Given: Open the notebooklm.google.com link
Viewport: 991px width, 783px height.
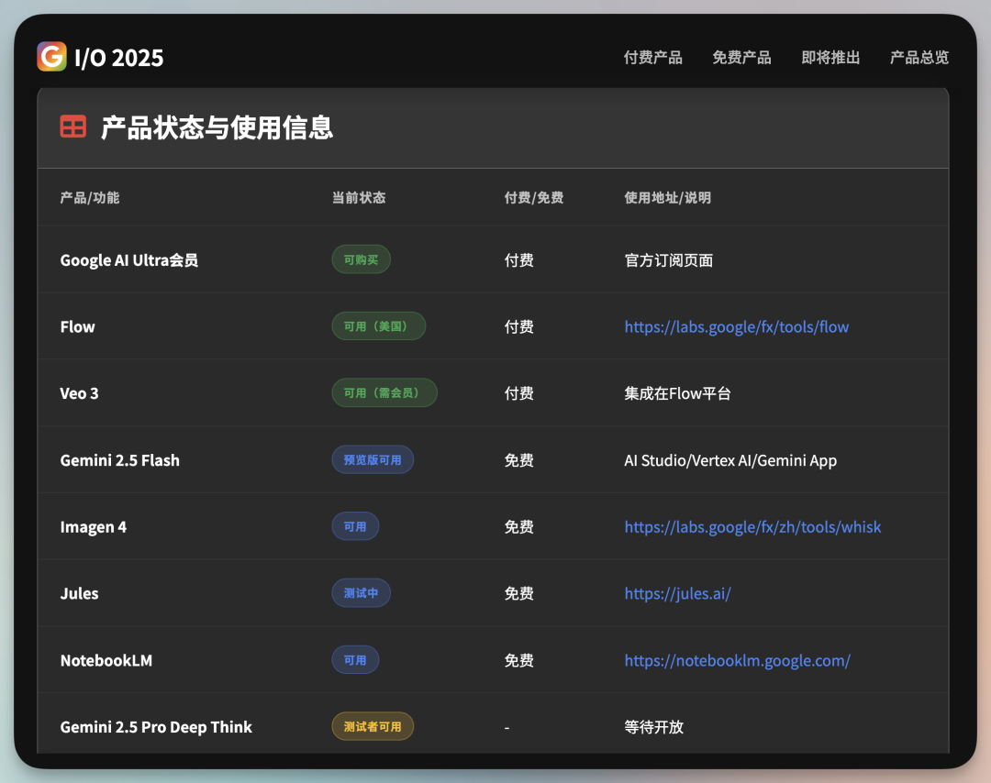Looking at the screenshot, I should pyautogui.click(x=738, y=660).
